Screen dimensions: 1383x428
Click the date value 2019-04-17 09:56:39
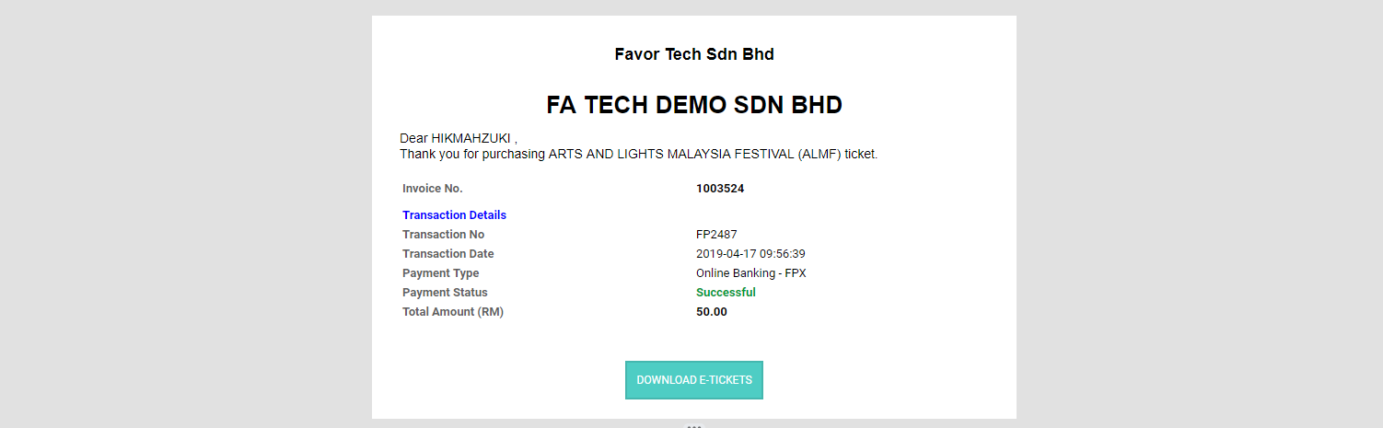(750, 254)
